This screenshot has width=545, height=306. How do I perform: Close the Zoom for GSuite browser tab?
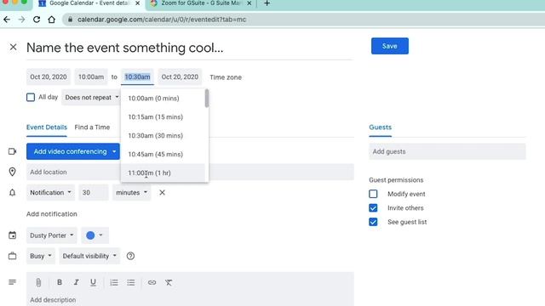[250, 3]
